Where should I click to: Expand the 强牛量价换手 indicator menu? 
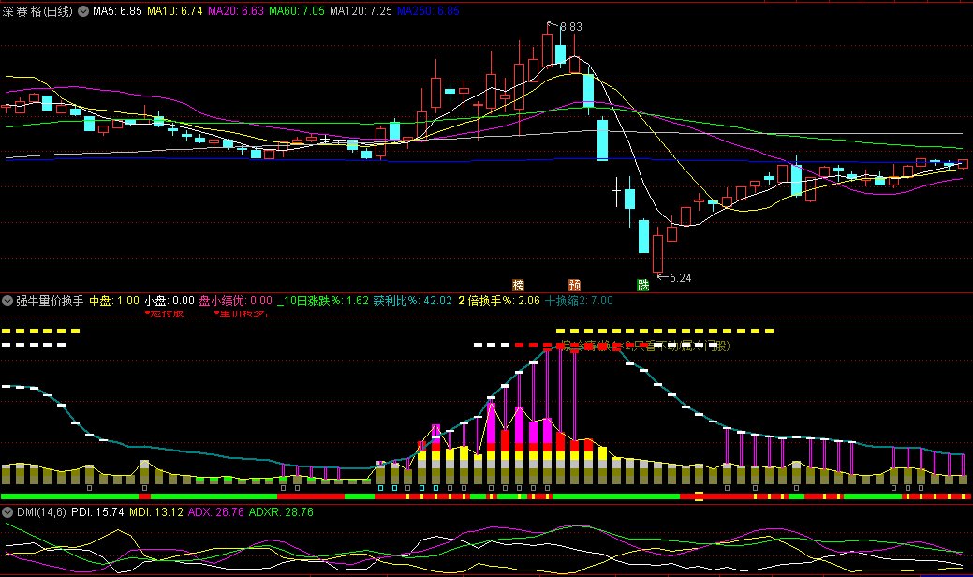click(x=7, y=301)
